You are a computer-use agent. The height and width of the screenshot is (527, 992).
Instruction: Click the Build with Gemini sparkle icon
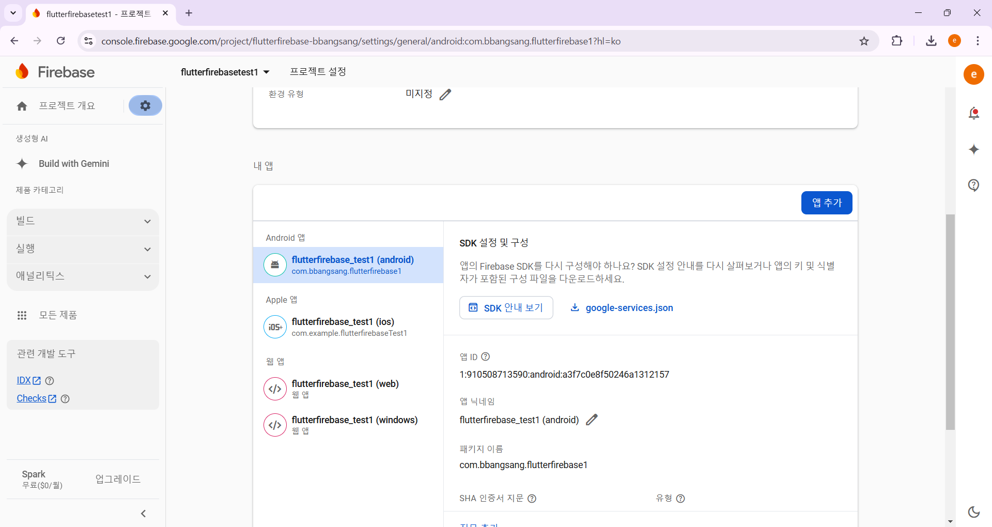pos(22,164)
